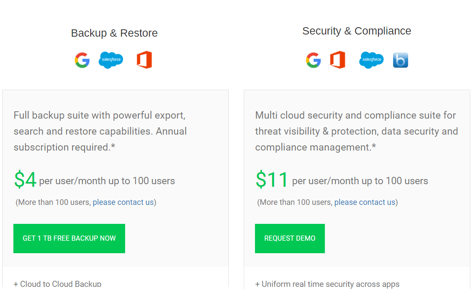Open the contact us link under Security pricing
This screenshot has width=472, height=289.
pyautogui.click(x=365, y=202)
